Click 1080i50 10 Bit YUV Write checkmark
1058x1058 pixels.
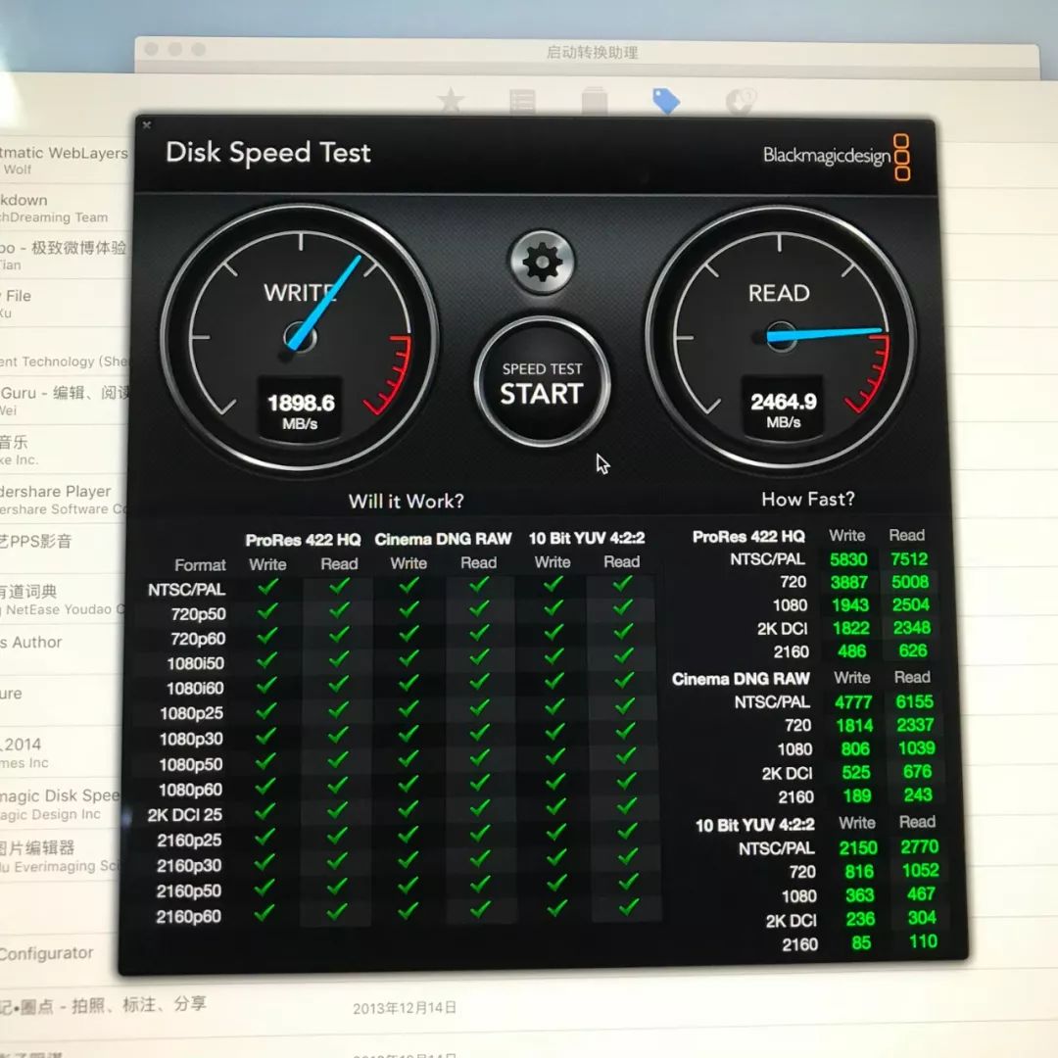pyautogui.click(x=553, y=658)
